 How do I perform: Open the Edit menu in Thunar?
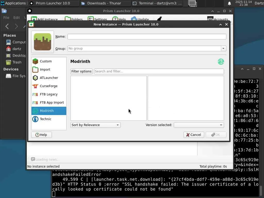(16, 18)
